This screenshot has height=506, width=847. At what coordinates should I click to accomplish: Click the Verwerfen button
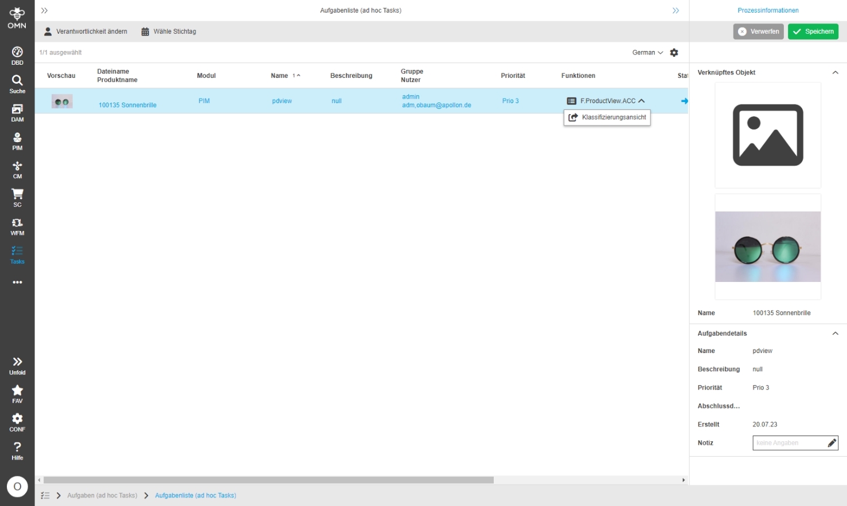tap(758, 32)
